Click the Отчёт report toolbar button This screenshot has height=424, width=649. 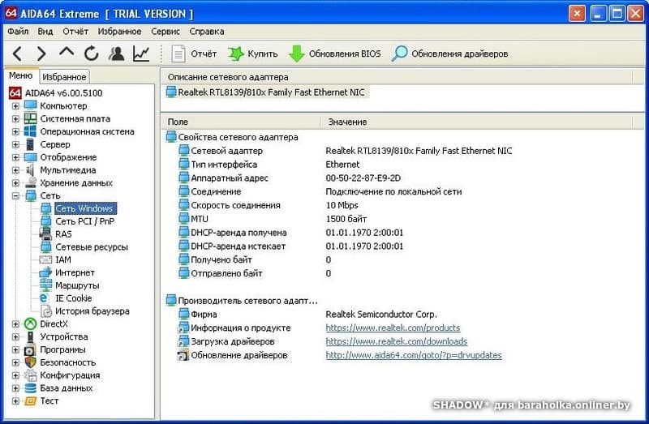click(194, 54)
